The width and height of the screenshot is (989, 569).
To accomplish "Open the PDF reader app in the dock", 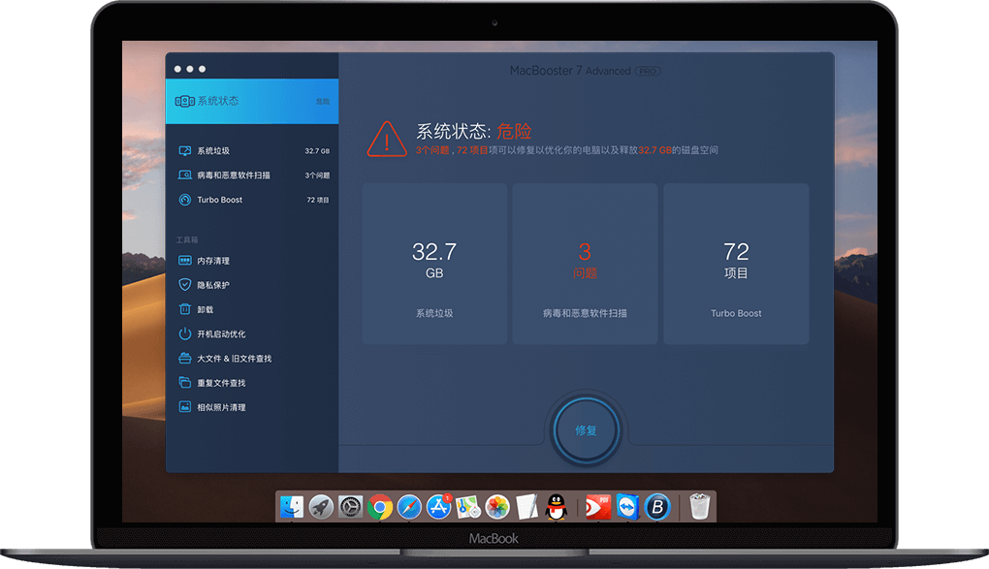I will (x=598, y=507).
